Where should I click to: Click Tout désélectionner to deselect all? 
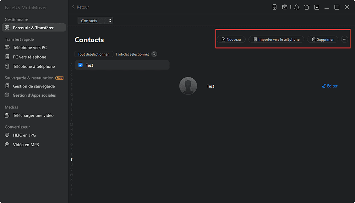[94, 54]
